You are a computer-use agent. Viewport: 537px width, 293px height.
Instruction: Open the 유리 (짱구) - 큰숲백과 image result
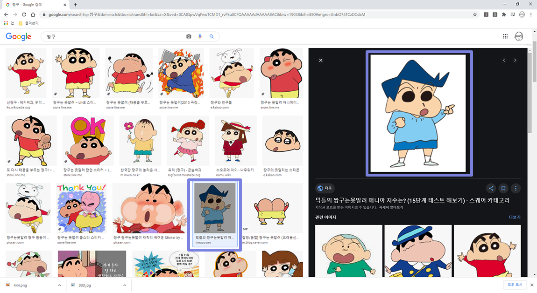(188, 141)
